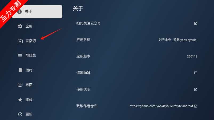Click the TV play icon for 直播源
The height and width of the screenshot is (120, 214).
click(x=20, y=41)
